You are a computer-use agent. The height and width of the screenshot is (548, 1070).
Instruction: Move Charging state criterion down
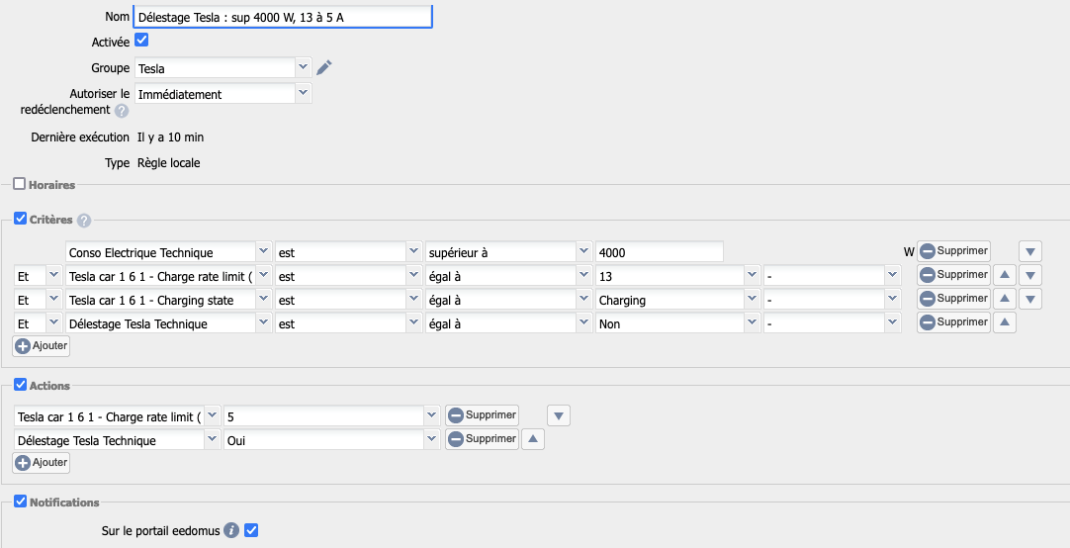coord(1030,299)
